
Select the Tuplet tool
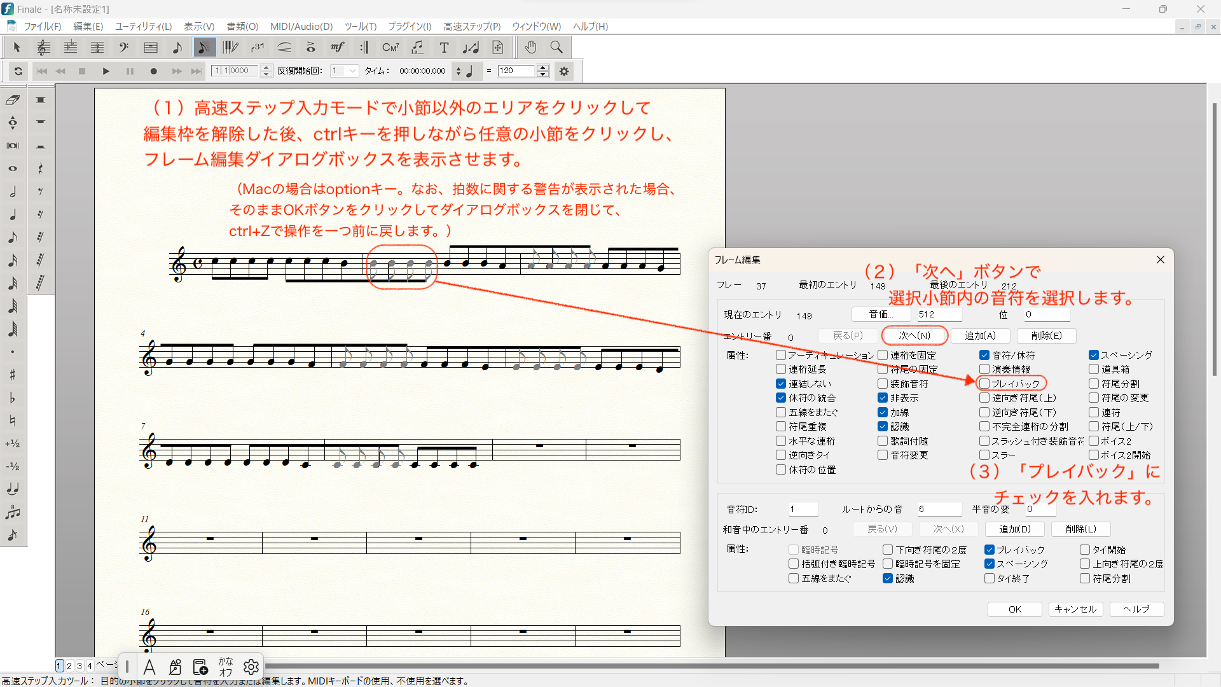(x=258, y=47)
